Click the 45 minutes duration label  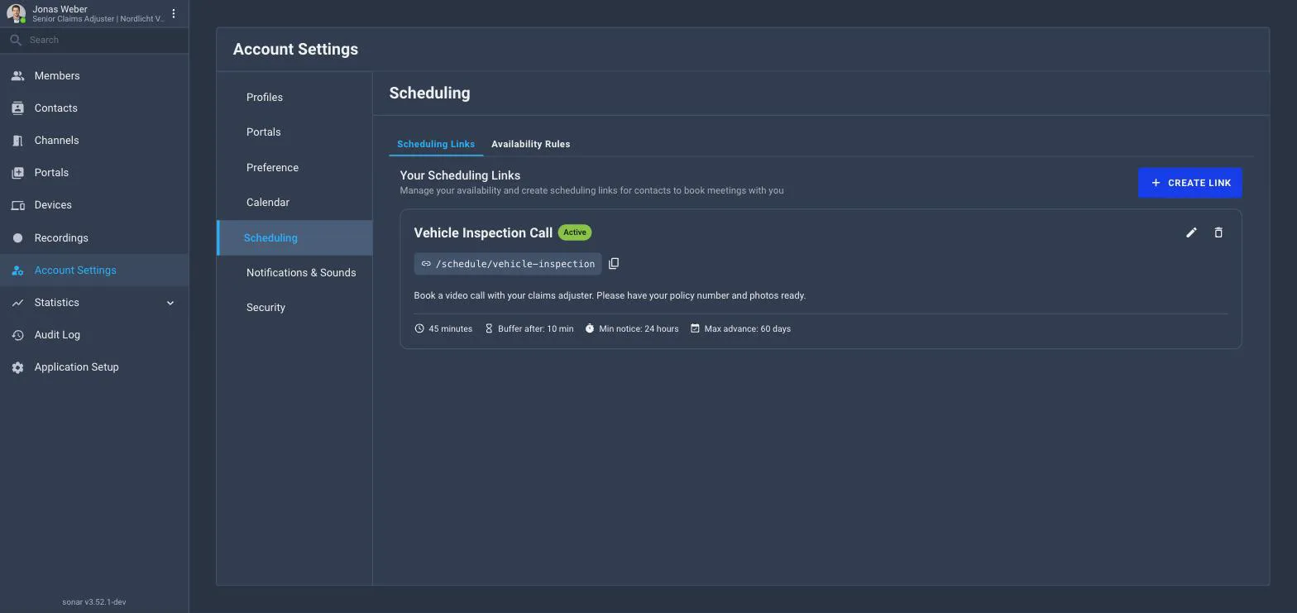click(451, 329)
